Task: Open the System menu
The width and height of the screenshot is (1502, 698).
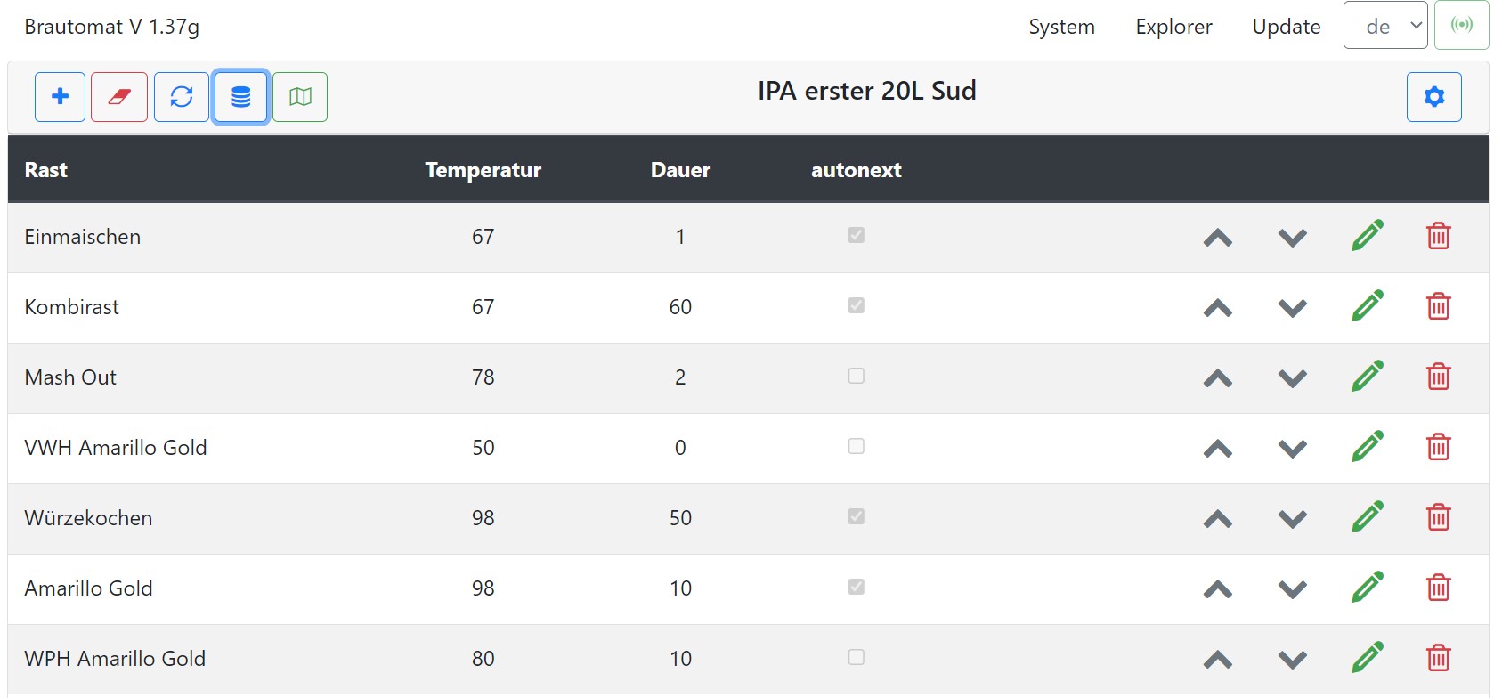Action: pyautogui.click(x=1061, y=27)
